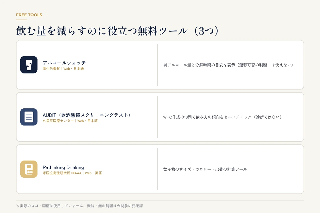Click the Rethinking Drinking calculator icon
This screenshot has height=213, width=320.
pyautogui.click(x=29, y=169)
